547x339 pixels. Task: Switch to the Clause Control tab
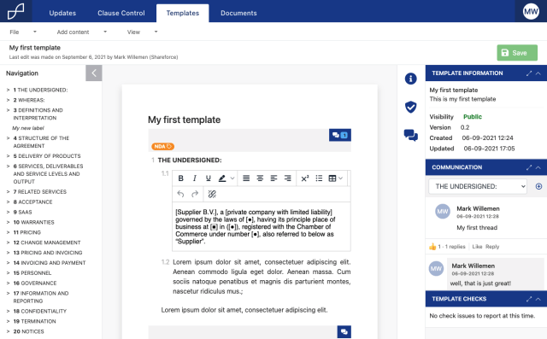pos(121,13)
